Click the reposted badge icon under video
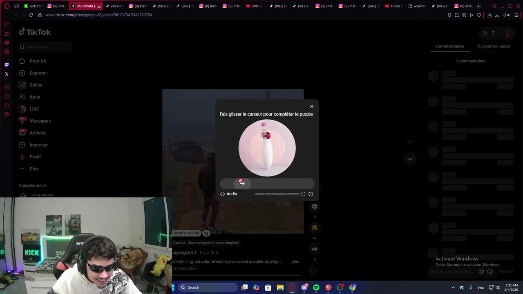This screenshot has height=294, width=523. (x=206, y=233)
